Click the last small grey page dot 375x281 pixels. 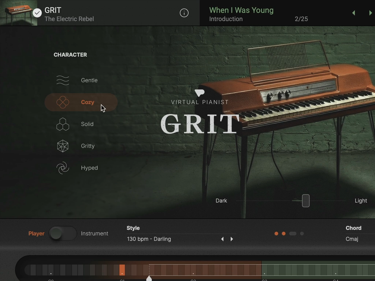[x=302, y=234]
